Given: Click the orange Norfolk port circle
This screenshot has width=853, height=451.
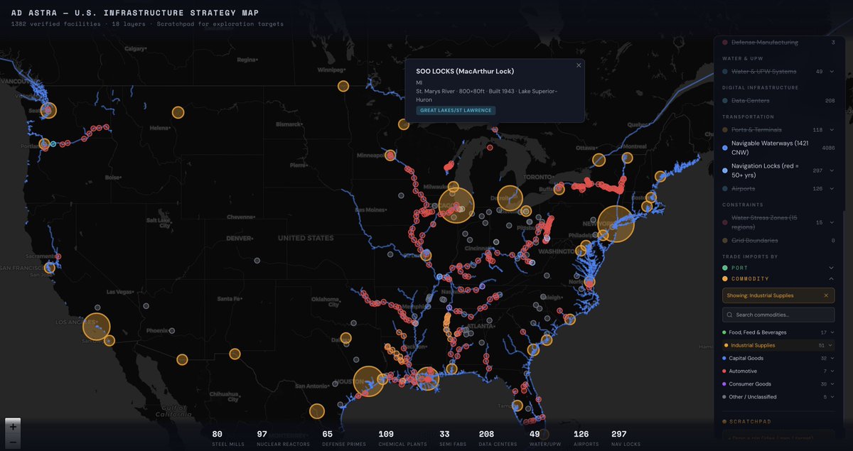Looking at the screenshot, I should tap(589, 282).
